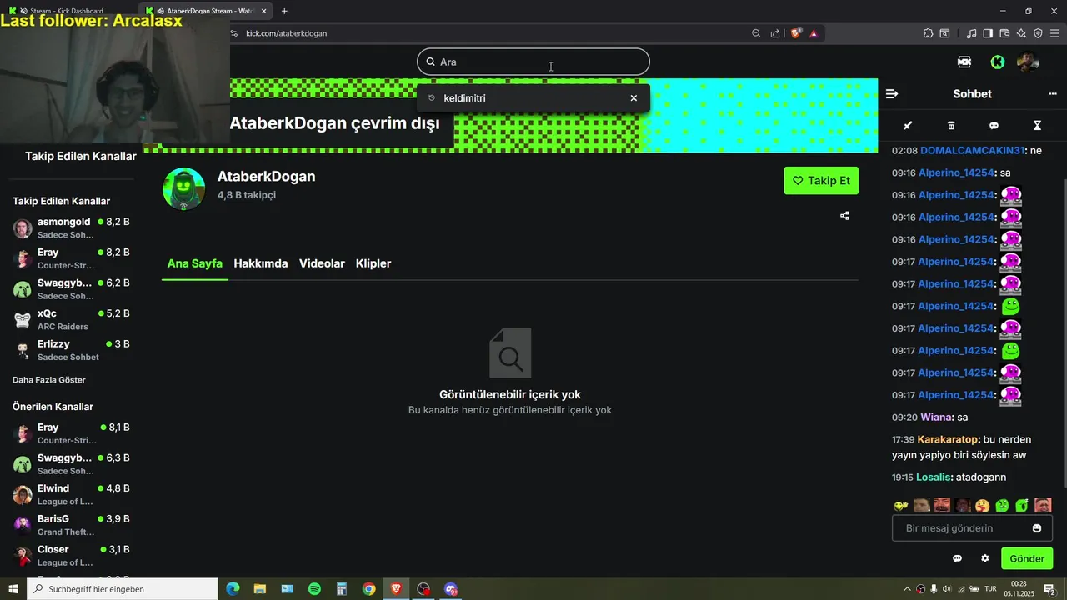Click the Bir mesaj gönderin input field

(972, 528)
